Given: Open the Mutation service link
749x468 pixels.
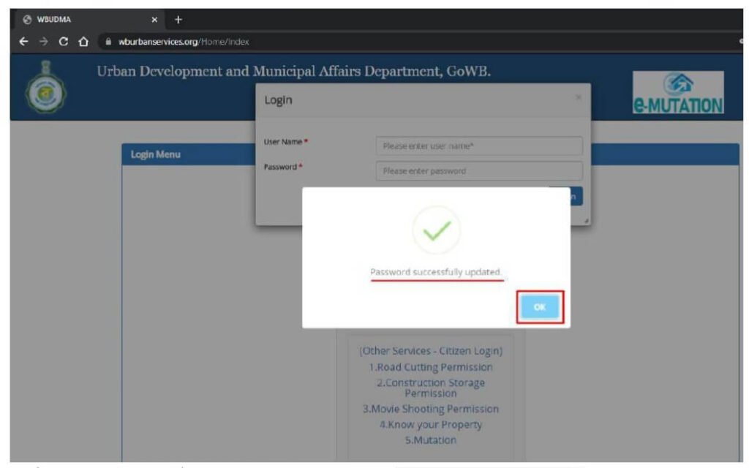Looking at the screenshot, I should (x=431, y=439).
